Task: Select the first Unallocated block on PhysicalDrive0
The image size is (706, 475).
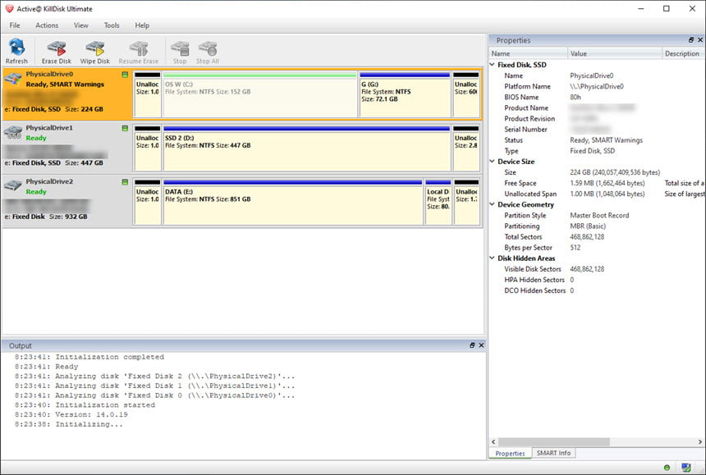Action: click(x=147, y=94)
